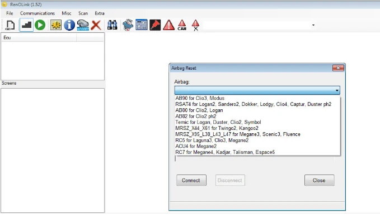
Task: Click the Screens panel label
Action: click(9, 83)
